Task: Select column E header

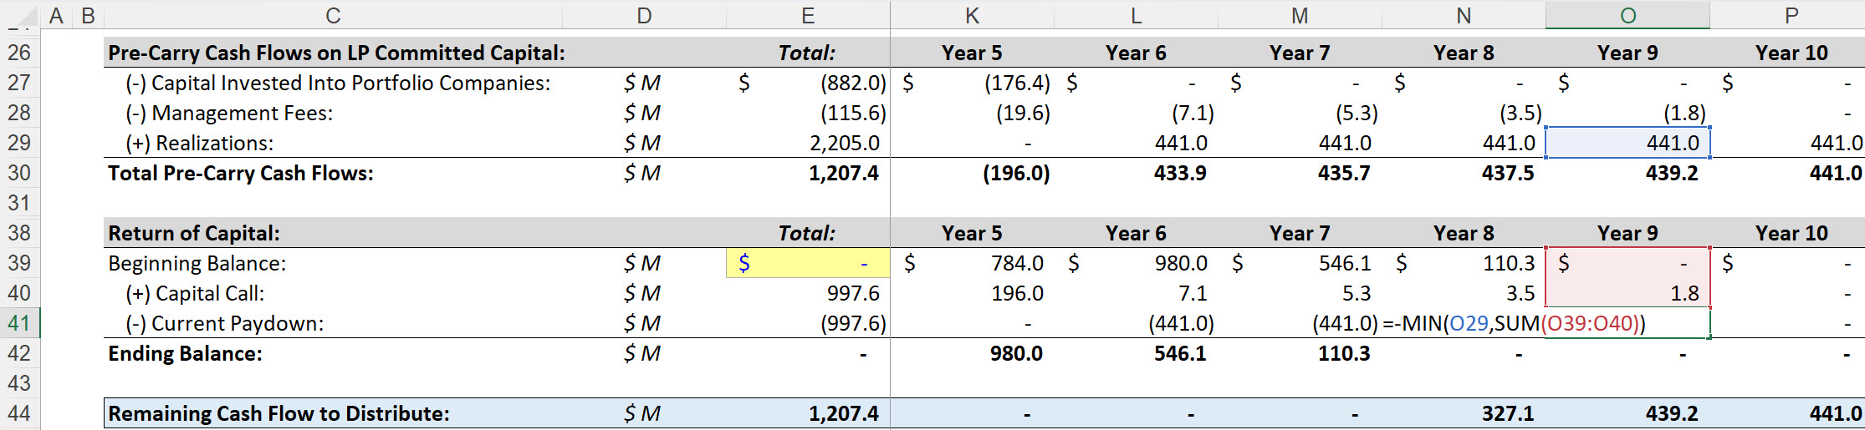Action: pyautogui.click(x=808, y=15)
